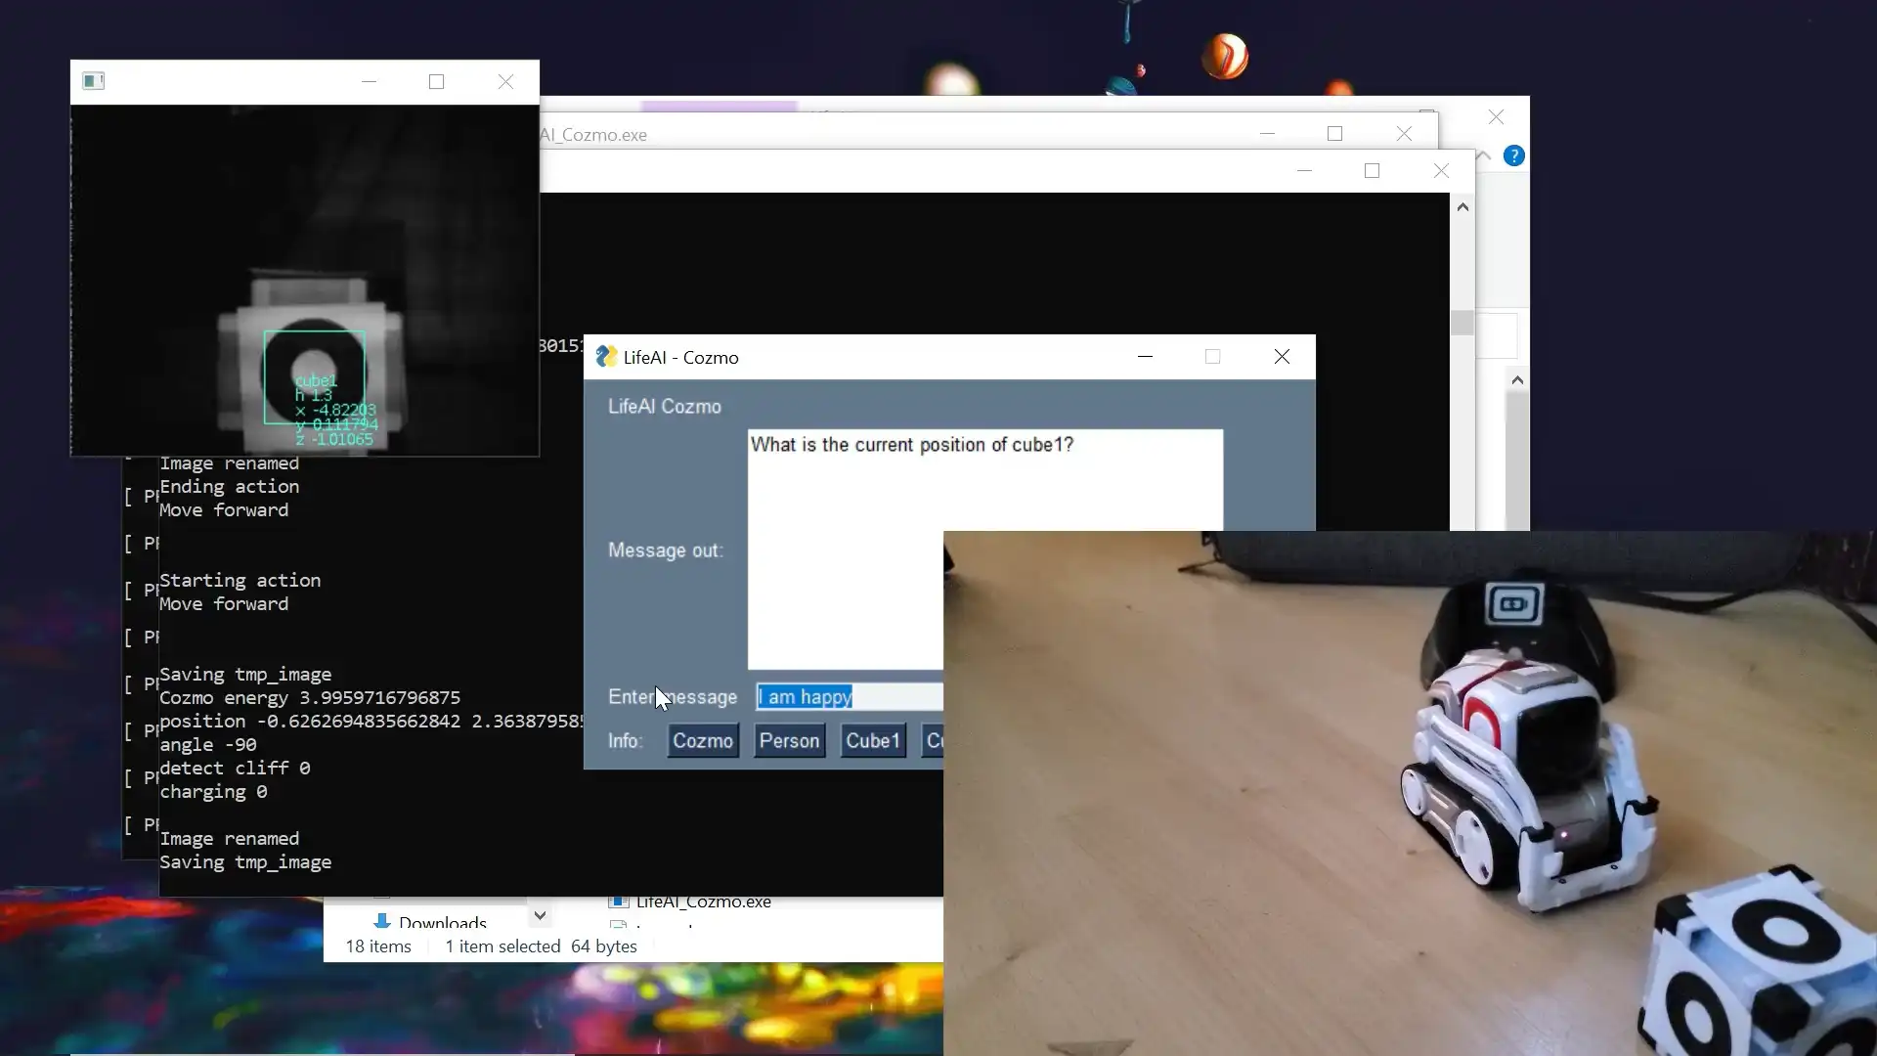1877x1056 pixels.
Task: Click the Person button in Info row
Action: [788, 740]
